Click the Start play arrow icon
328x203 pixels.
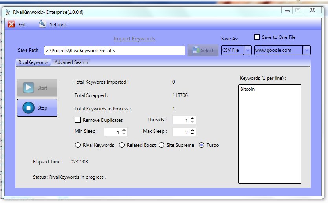(x=28, y=88)
